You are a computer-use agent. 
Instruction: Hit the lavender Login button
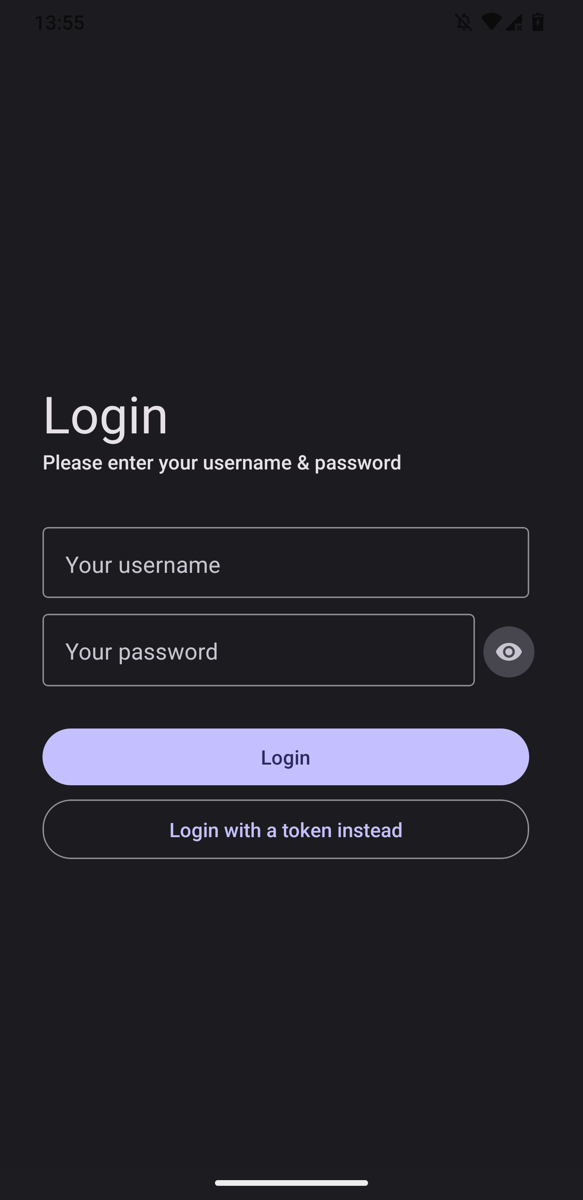point(286,757)
